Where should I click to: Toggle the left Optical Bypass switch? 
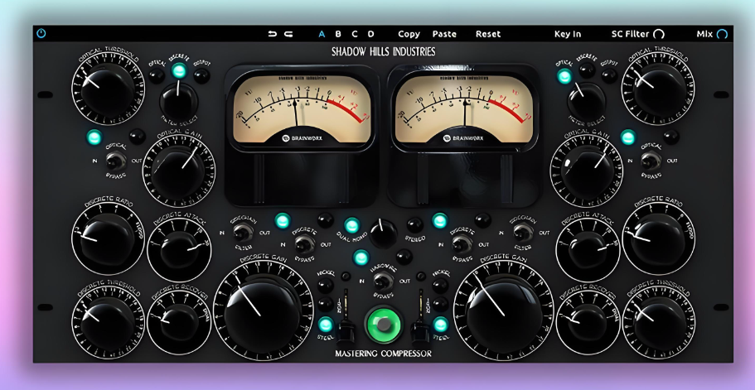[115, 161]
